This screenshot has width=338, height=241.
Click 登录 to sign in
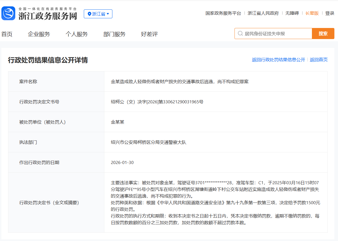tap(330, 13)
